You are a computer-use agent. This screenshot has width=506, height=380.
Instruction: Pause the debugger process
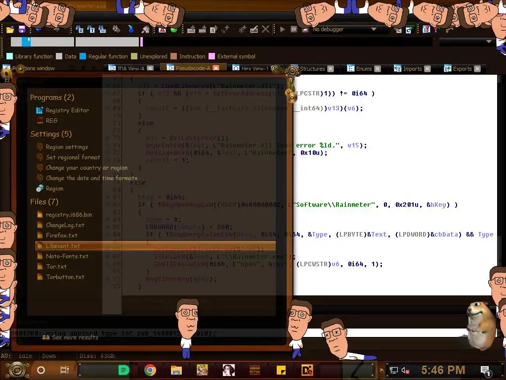pyautogui.click(x=294, y=29)
